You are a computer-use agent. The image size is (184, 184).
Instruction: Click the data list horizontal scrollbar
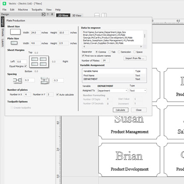click(113, 46)
